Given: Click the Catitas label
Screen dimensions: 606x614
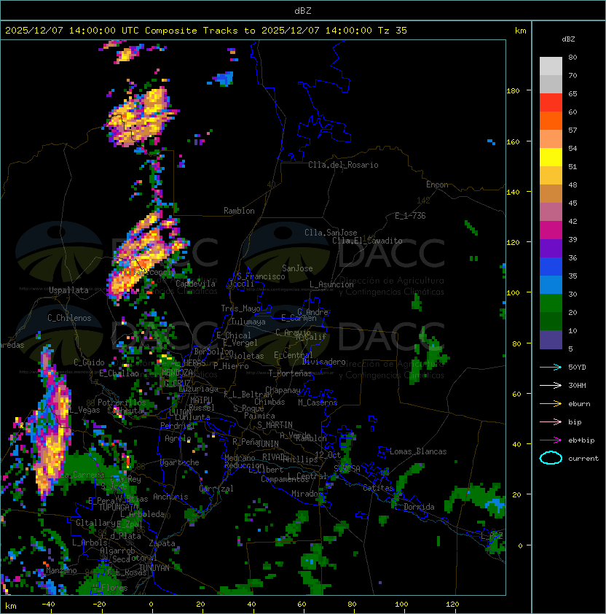Looking at the screenshot, I should 378,488.
